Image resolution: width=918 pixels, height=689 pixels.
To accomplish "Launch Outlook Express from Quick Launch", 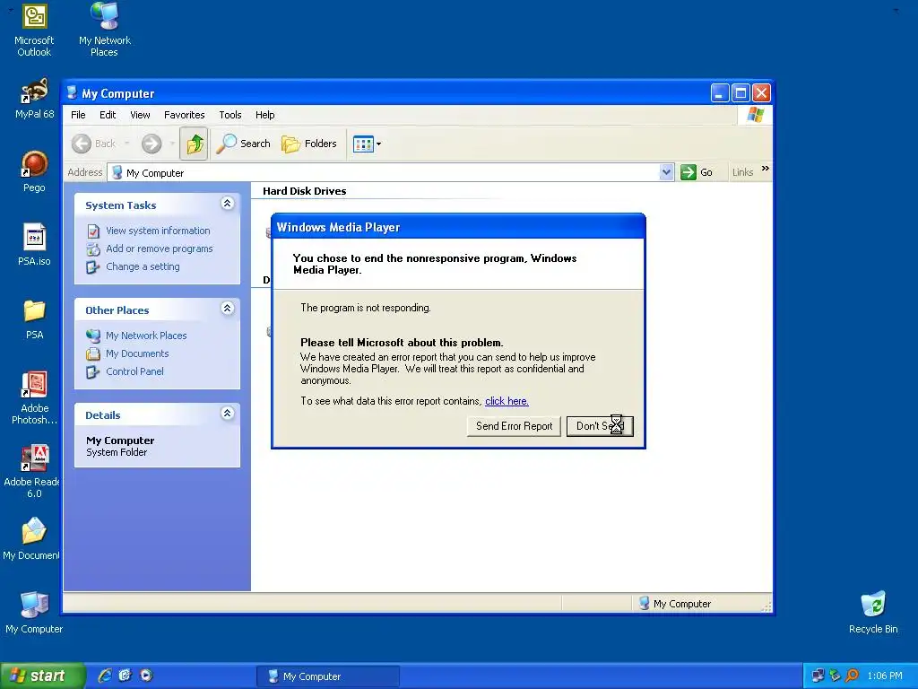I will [x=126, y=676].
